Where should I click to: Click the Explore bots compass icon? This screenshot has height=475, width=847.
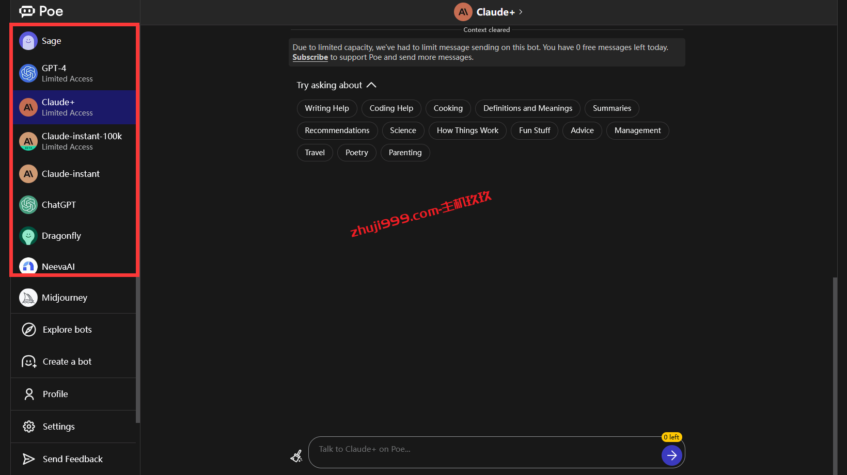(29, 330)
